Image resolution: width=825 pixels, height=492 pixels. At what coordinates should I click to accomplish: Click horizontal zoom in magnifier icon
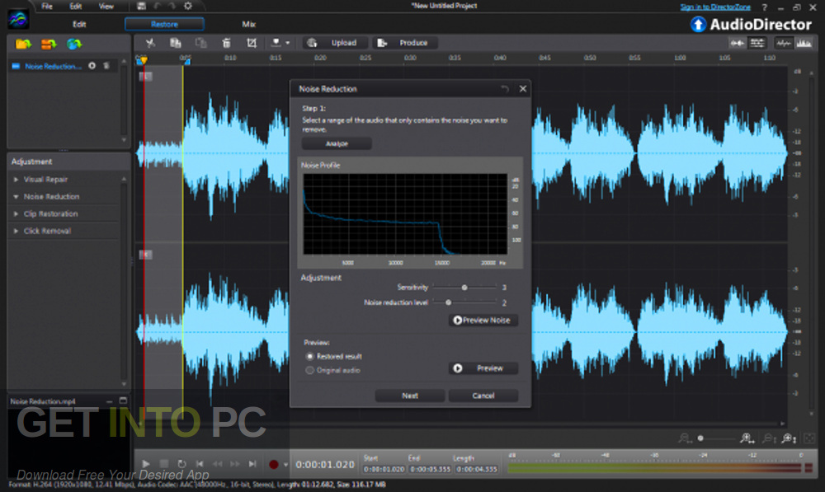click(746, 438)
